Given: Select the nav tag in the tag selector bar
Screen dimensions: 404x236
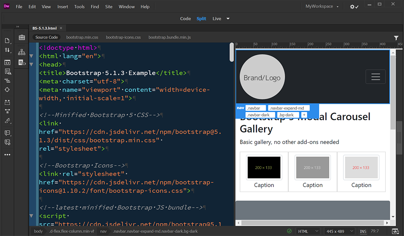Looking at the screenshot, I should click(x=103, y=231).
